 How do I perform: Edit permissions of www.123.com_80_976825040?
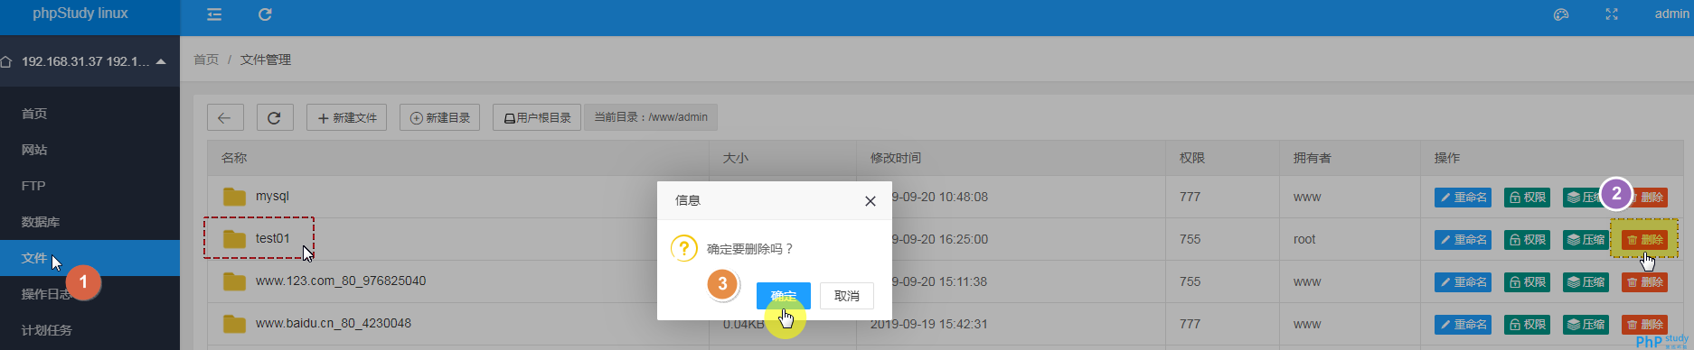click(x=1528, y=281)
